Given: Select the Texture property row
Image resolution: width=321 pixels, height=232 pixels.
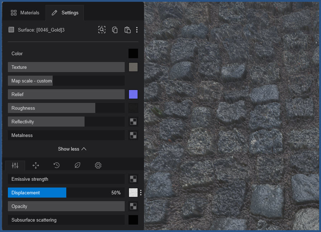Looking at the screenshot, I should 66,67.
